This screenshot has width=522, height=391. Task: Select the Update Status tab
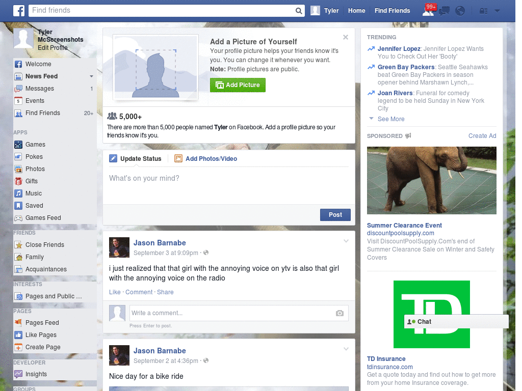coord(135,159)
